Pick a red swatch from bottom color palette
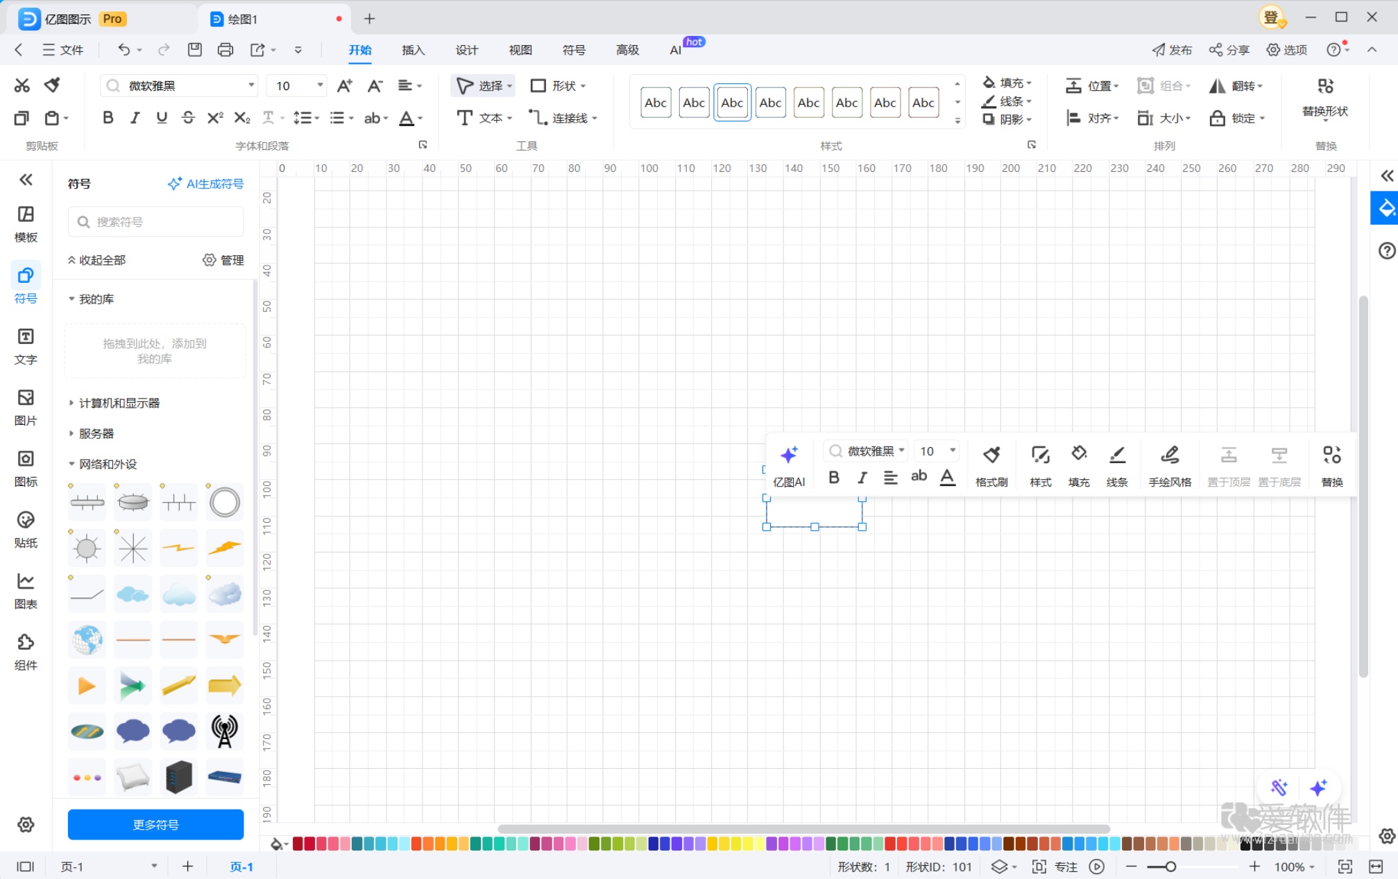1398x879 pixels. tap(298, 844)
